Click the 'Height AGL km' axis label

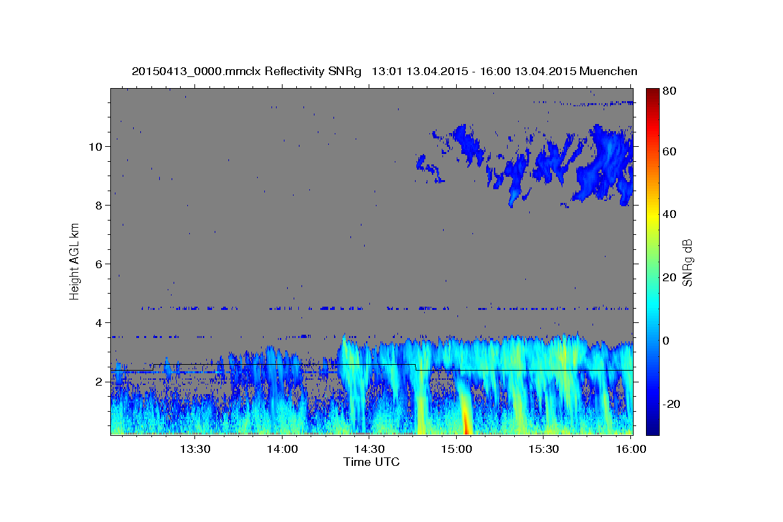pyautogui.click(x=76, y=262)
